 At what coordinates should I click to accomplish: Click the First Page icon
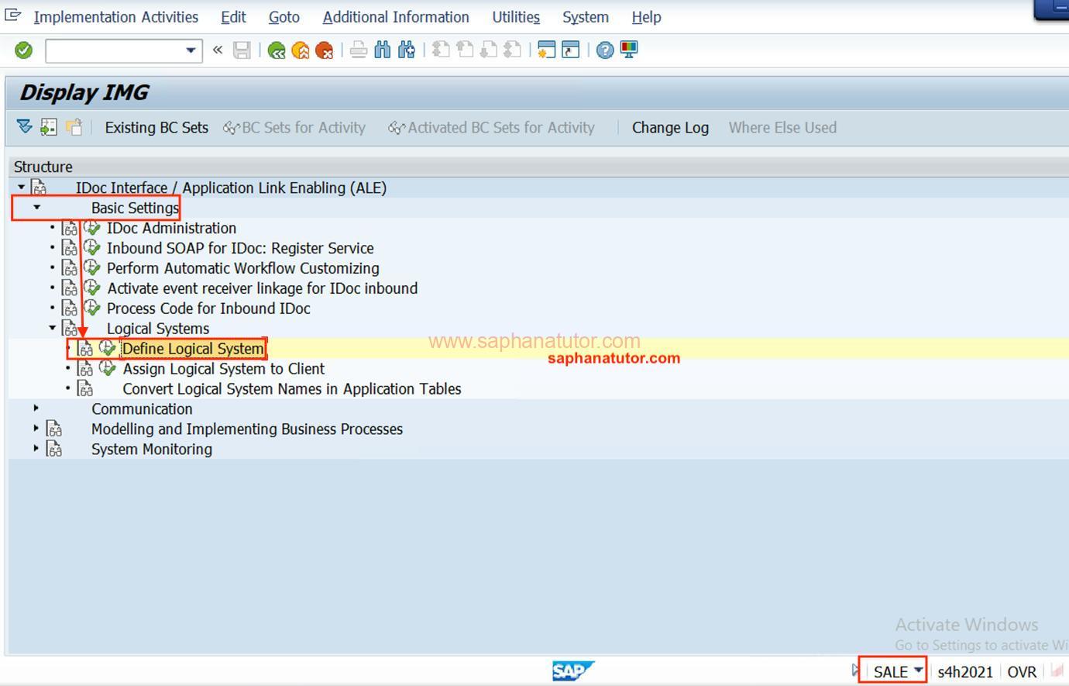click(x=441, y=50)
